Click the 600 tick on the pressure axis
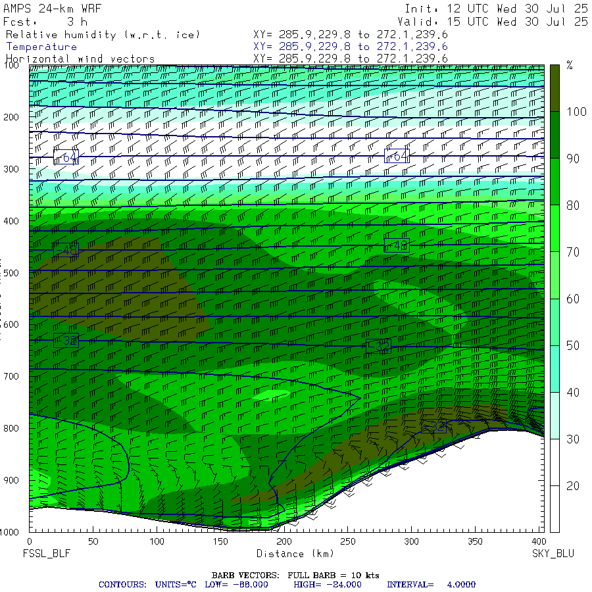Viewport: 592px width, 592px height. (x=11, y=325)
